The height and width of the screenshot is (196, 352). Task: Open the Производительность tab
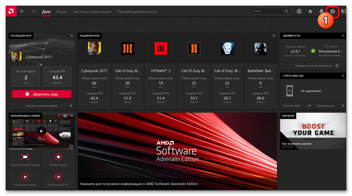coord(137,12)
